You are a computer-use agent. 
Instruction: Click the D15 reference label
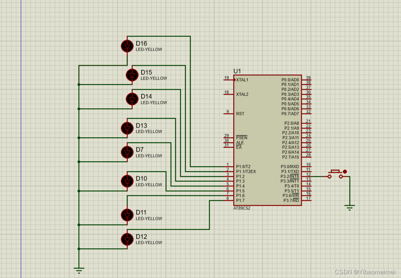(146, 72)
